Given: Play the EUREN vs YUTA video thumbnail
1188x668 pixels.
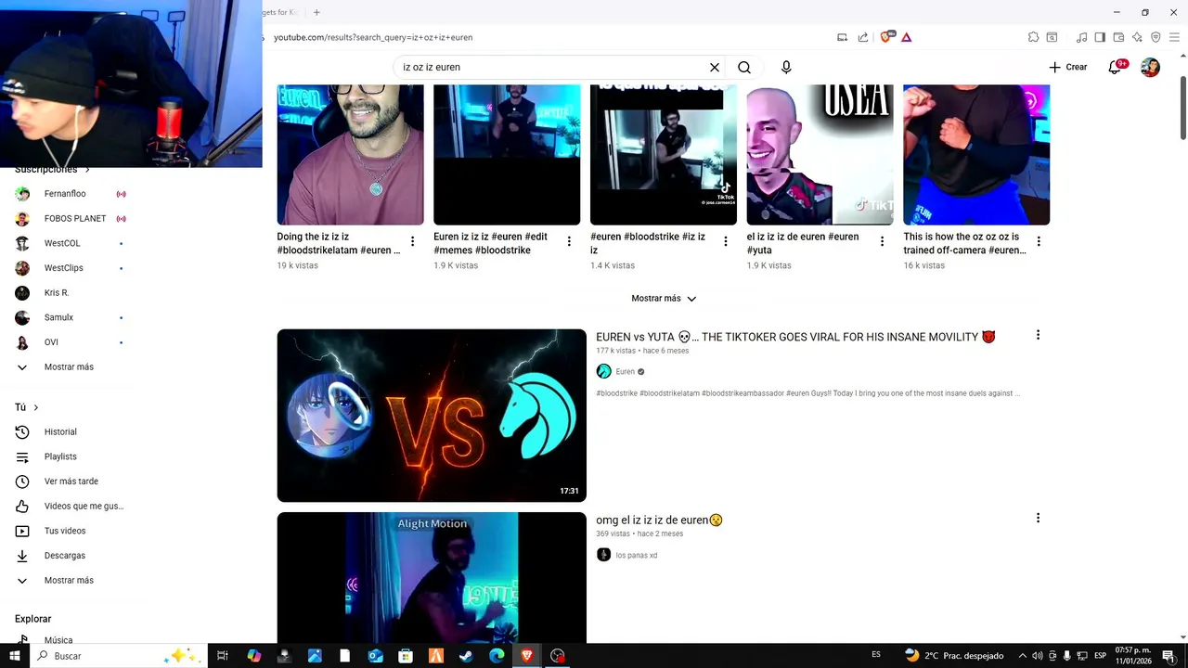Looking at the screenshot, I should (x=432, y=416).
